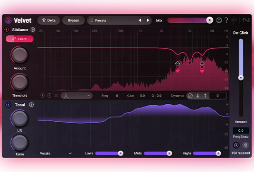The height and width of the screenshot is (172, 254).
Task: Click left band's lower pink triangle
Action: [178, 71]
